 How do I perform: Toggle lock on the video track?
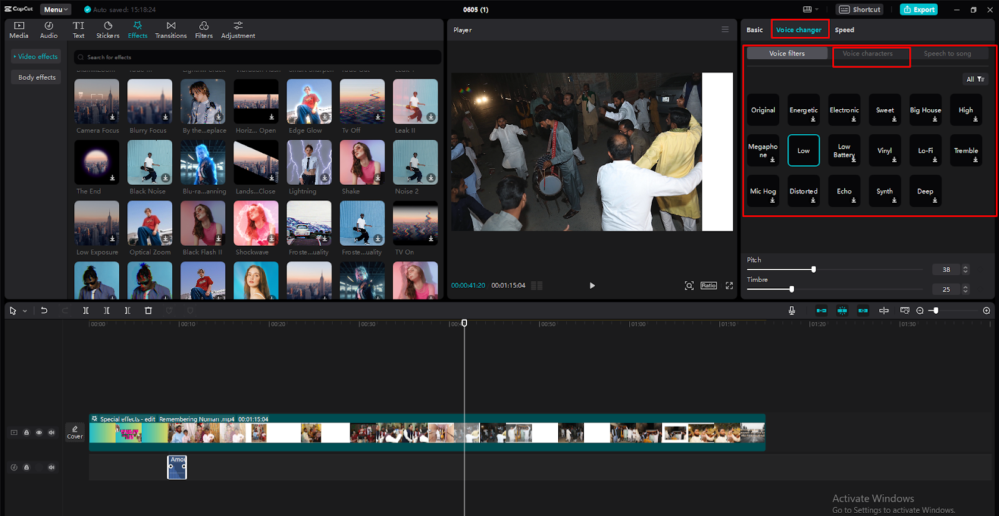tap(26, 432)
